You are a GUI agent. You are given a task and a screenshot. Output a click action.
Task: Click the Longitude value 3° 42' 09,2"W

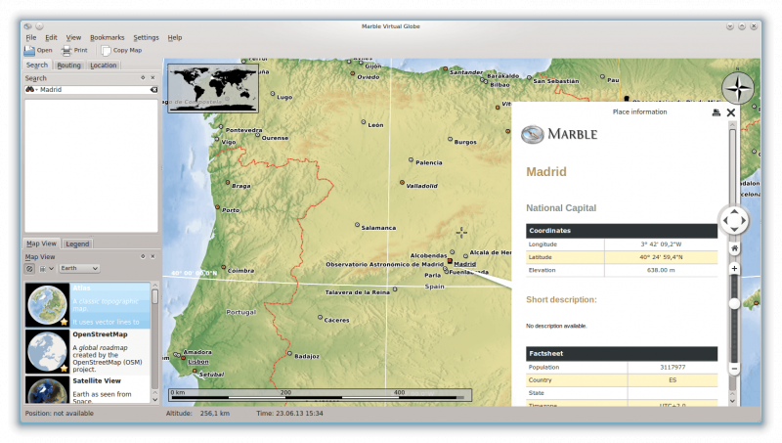pyautogui.click(x=661, y=244)
